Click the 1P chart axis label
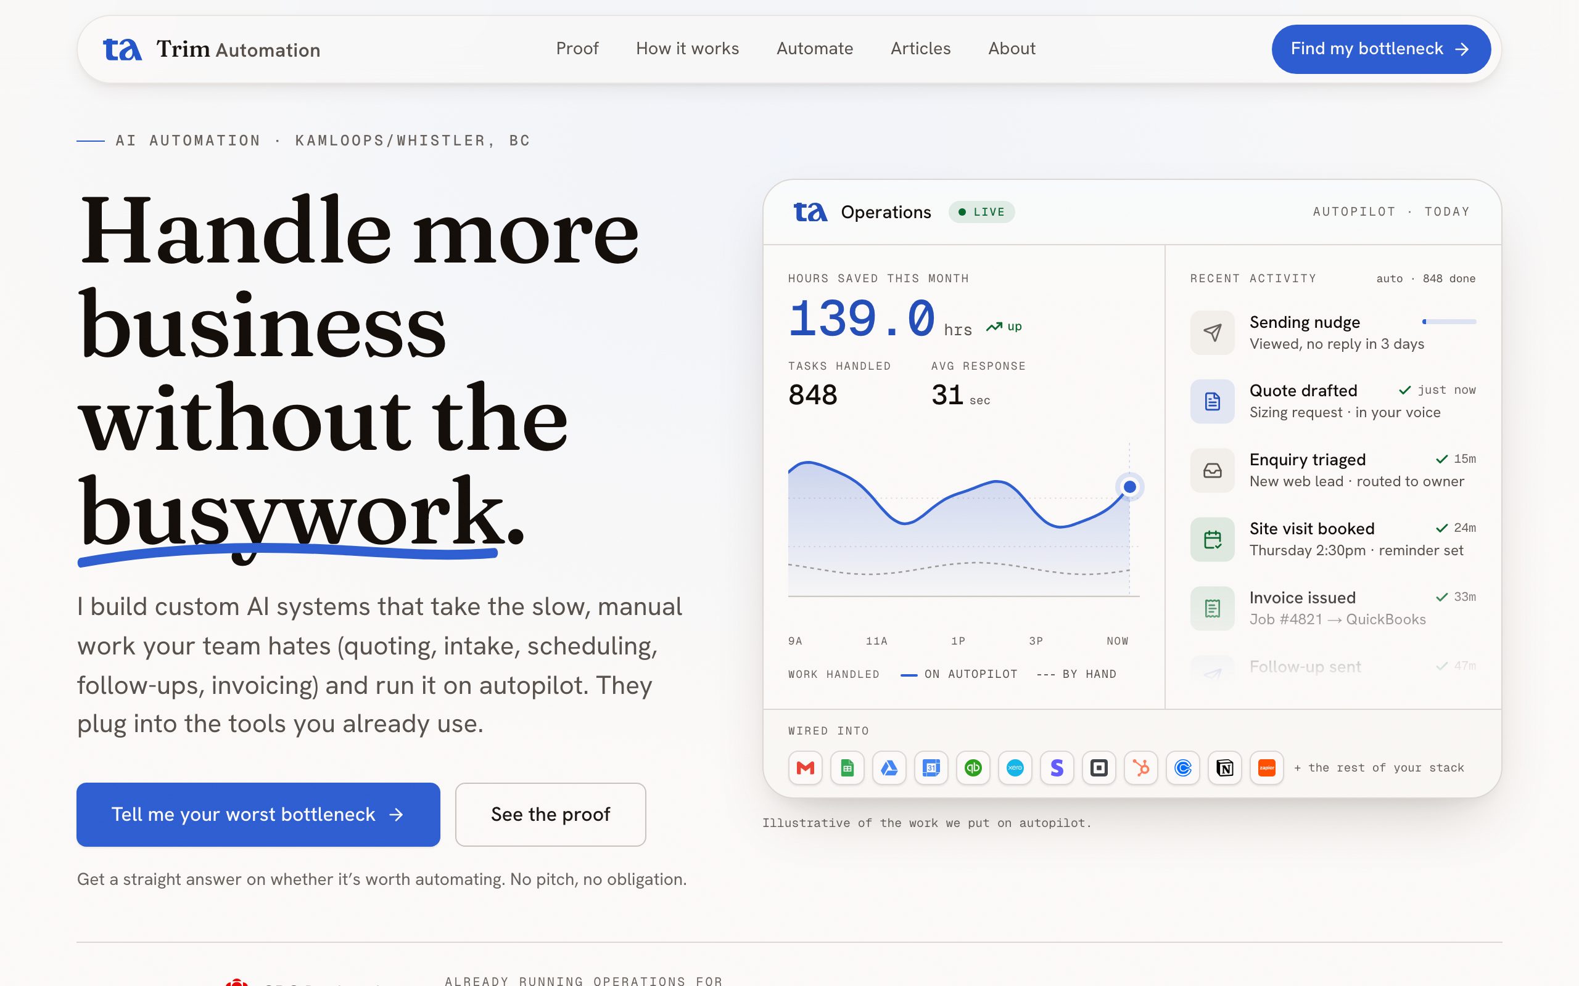The width and height of the screenshot is (1579, 986). point(958,641)
